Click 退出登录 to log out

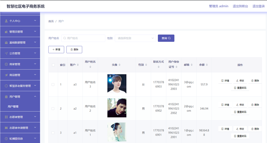pyautogui.click(x=258, y=6)
